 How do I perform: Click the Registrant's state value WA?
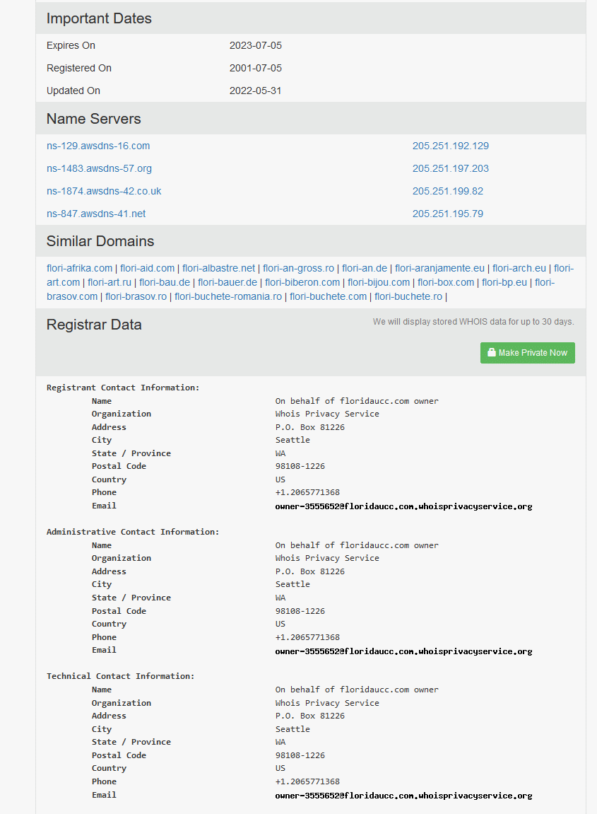point(280,454)
